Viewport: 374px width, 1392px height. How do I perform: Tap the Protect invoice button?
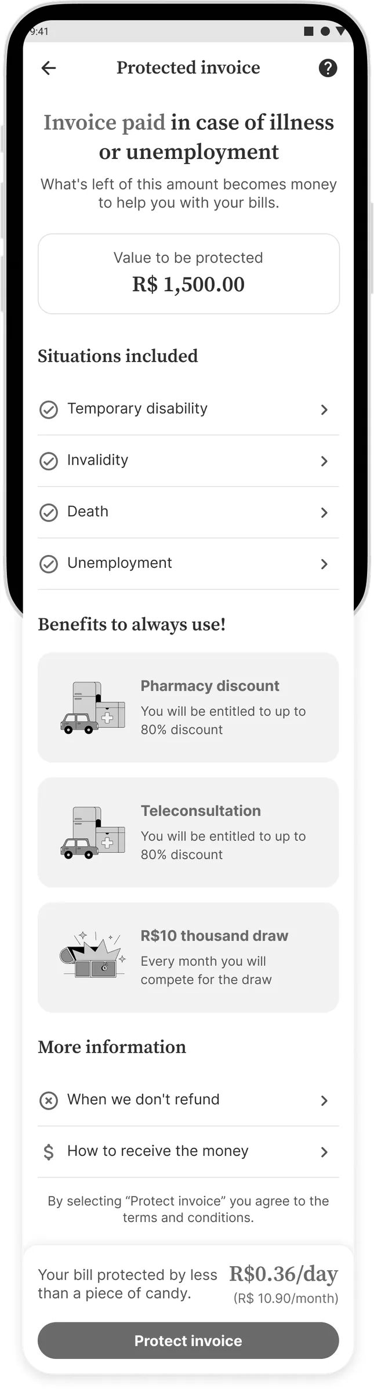tap(188, 1340)
